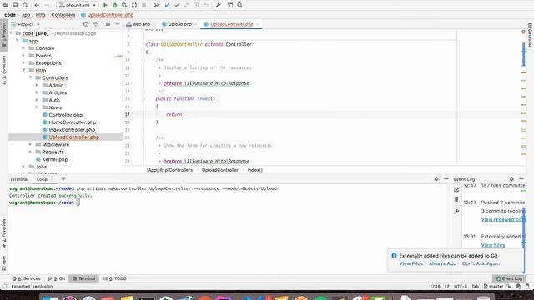Expand the Console folder
This screenshot has width=534, height=300.
[24, 48]
